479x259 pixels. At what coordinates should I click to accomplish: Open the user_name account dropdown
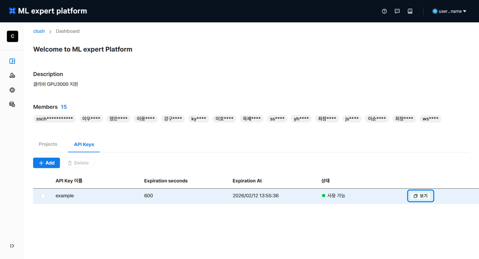coord(449,11)
